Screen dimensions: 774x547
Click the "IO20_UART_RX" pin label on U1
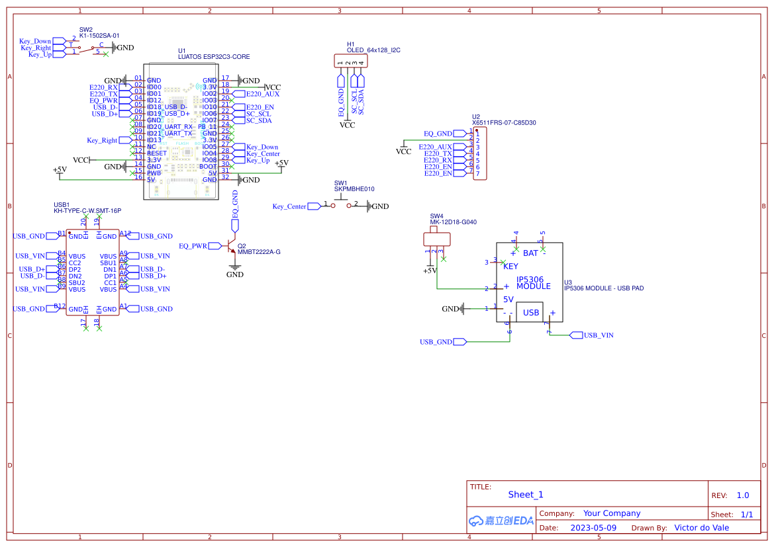click(x=169, y=127)
